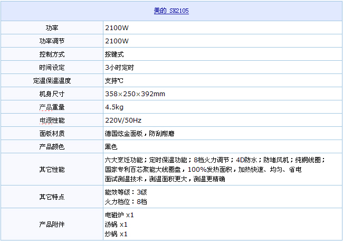Select the 面板材质 row label

[52, 134]
